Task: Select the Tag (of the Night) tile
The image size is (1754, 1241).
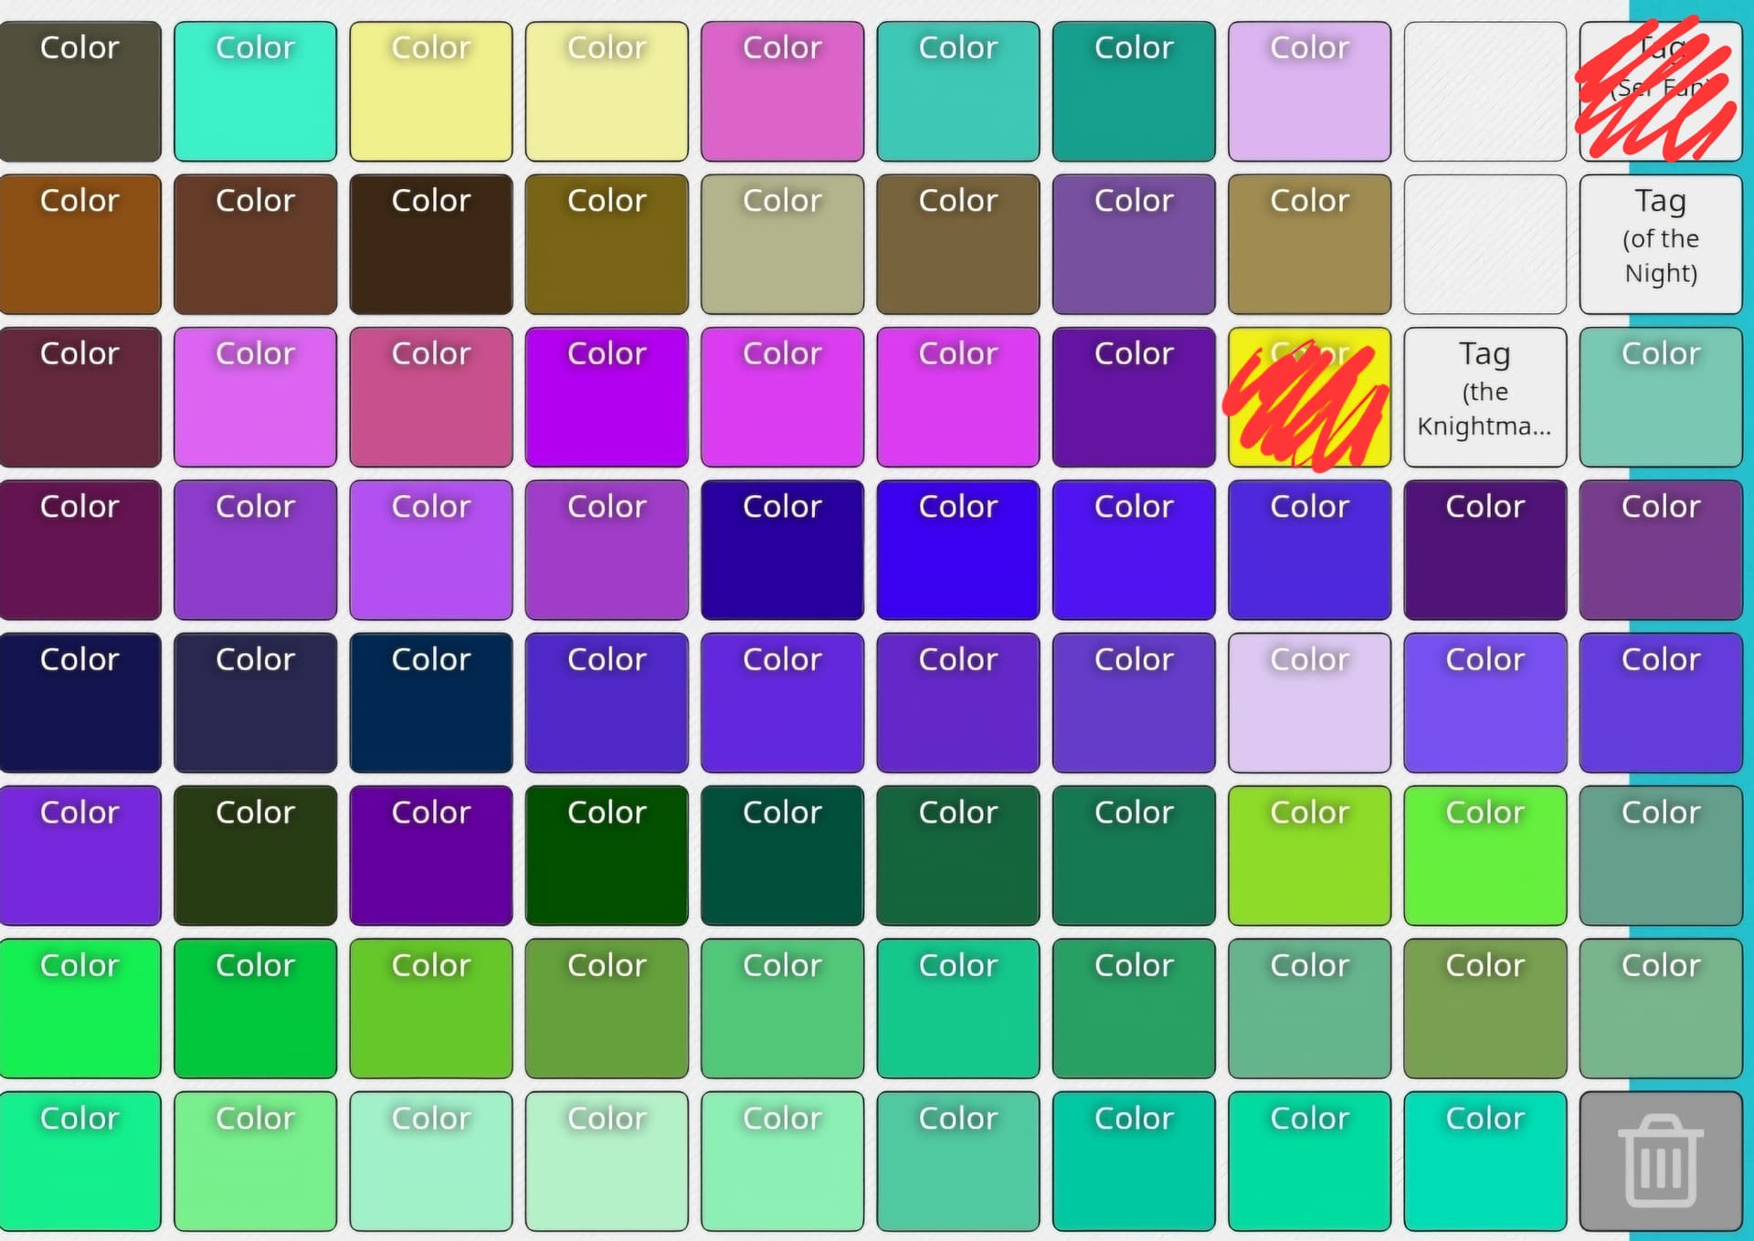Action: [1660, 244]
